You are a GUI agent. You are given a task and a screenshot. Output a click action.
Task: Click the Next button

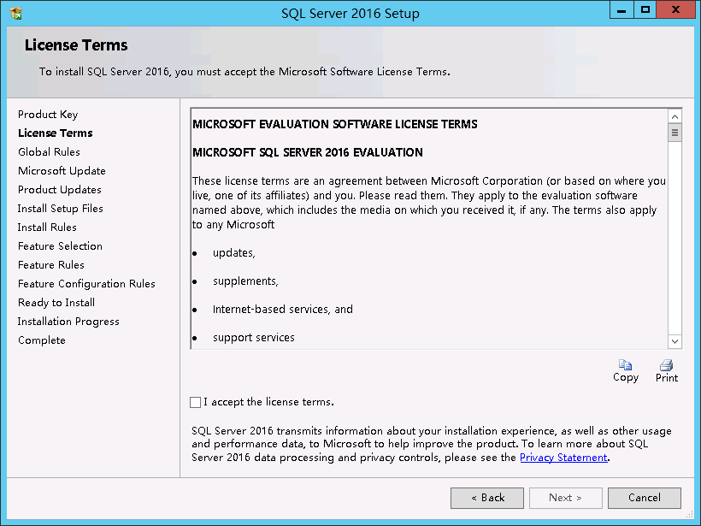[566, 498]
